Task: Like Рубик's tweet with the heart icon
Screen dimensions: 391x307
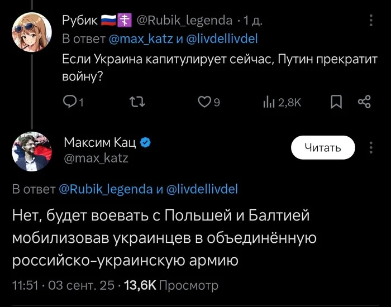Action: coord(205,102)
